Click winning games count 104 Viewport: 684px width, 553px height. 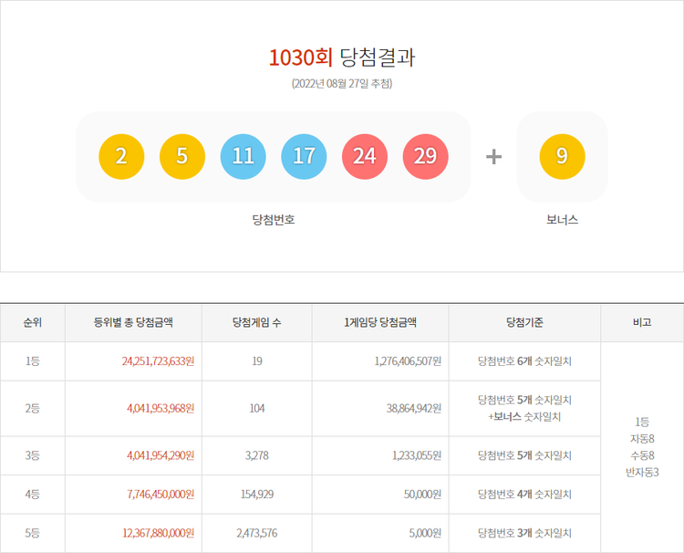[x=257, y=409]
